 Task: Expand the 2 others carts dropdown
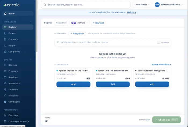[x=79, y=23]
